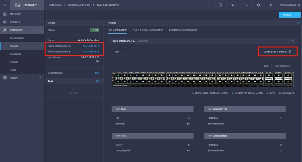Select the Ports view tab

[265, 66]
